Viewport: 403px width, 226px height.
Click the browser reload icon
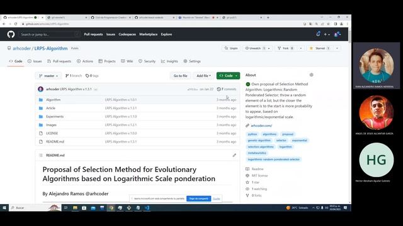click(x=16, y=24)
